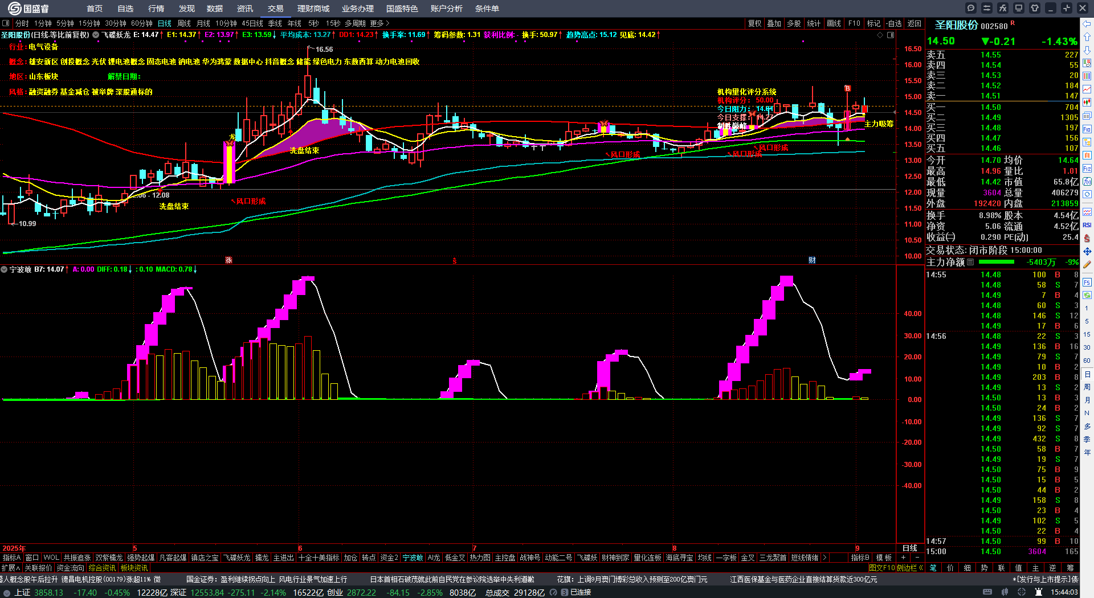This screenshot has height=598, width=1094.
Task: Click the RSI indicator sidebar icon
Action: pyautogui.click(x=1087, y=225)
